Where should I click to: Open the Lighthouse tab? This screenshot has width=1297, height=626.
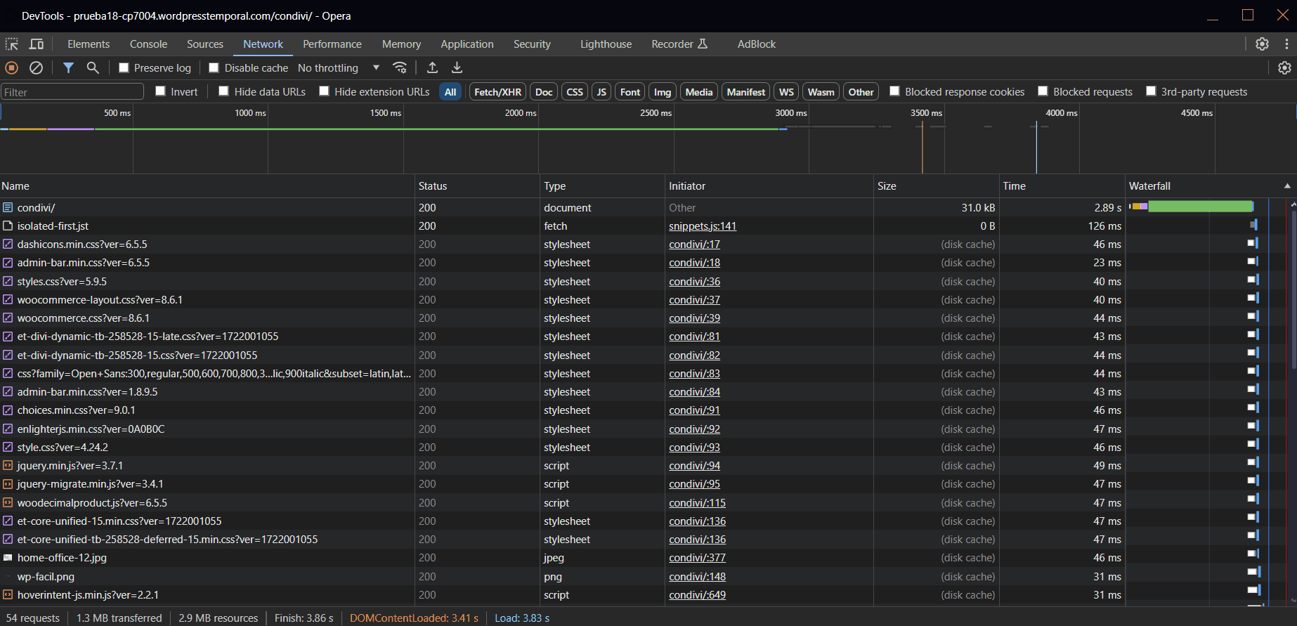coord(606,44)
